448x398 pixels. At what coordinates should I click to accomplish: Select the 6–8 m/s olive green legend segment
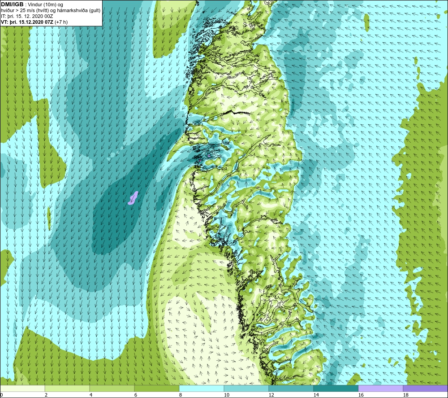[x=157, y=389]
